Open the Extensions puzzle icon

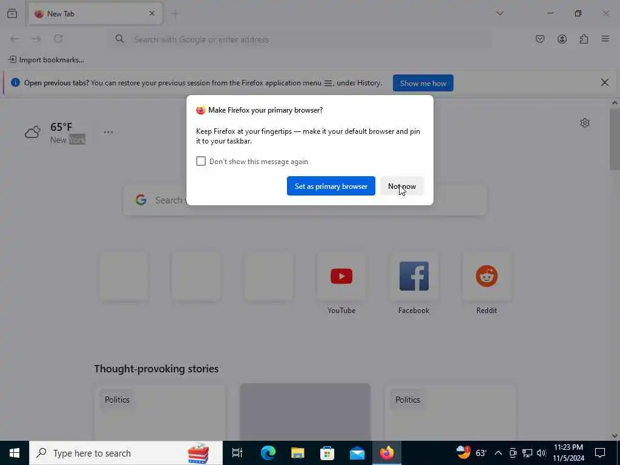click(584, 39)
